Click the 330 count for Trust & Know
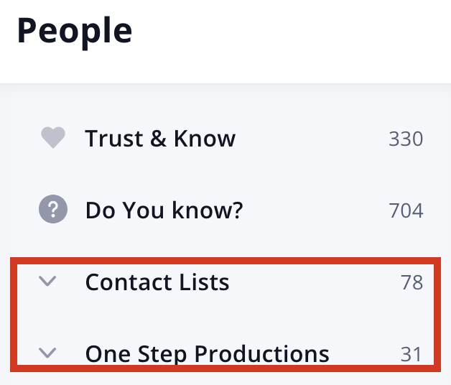Viewport: 451px width, 385px height. pyautogui.click(x=406, y=139)
